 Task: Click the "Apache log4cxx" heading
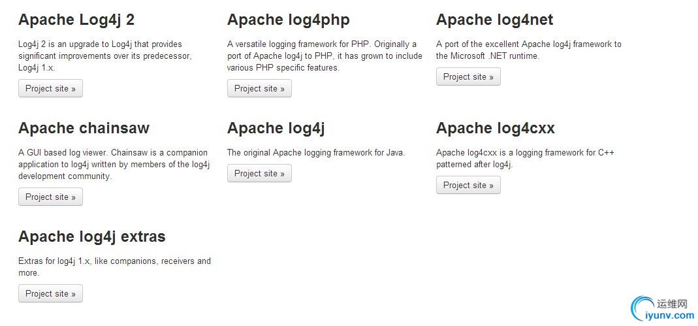click(x=495, y=128)
